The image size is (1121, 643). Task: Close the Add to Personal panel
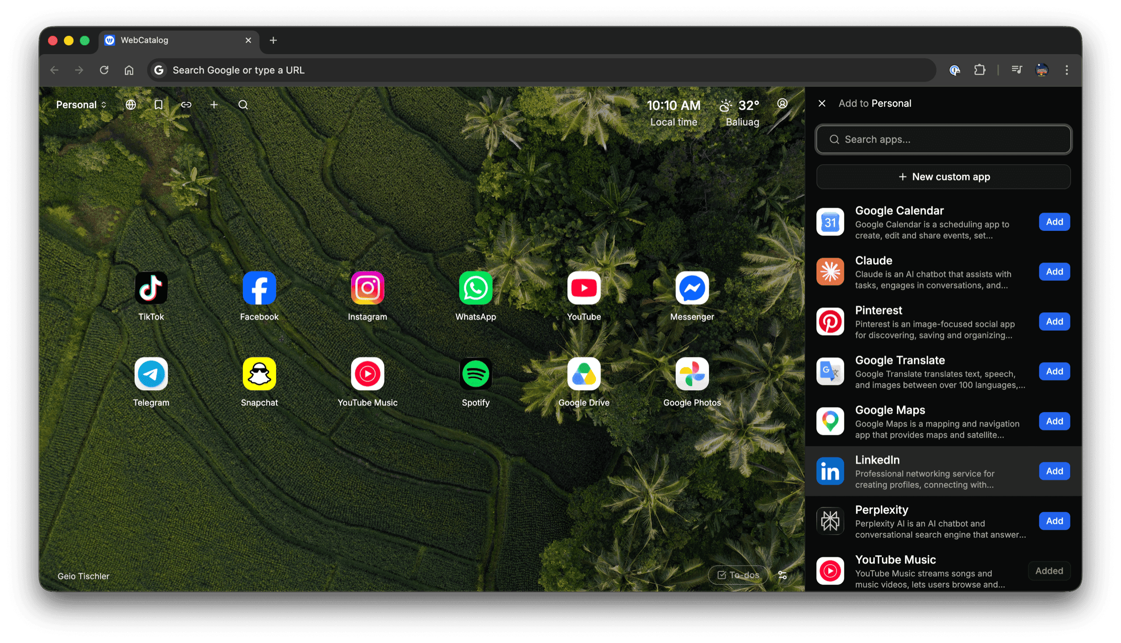[822, 103]
